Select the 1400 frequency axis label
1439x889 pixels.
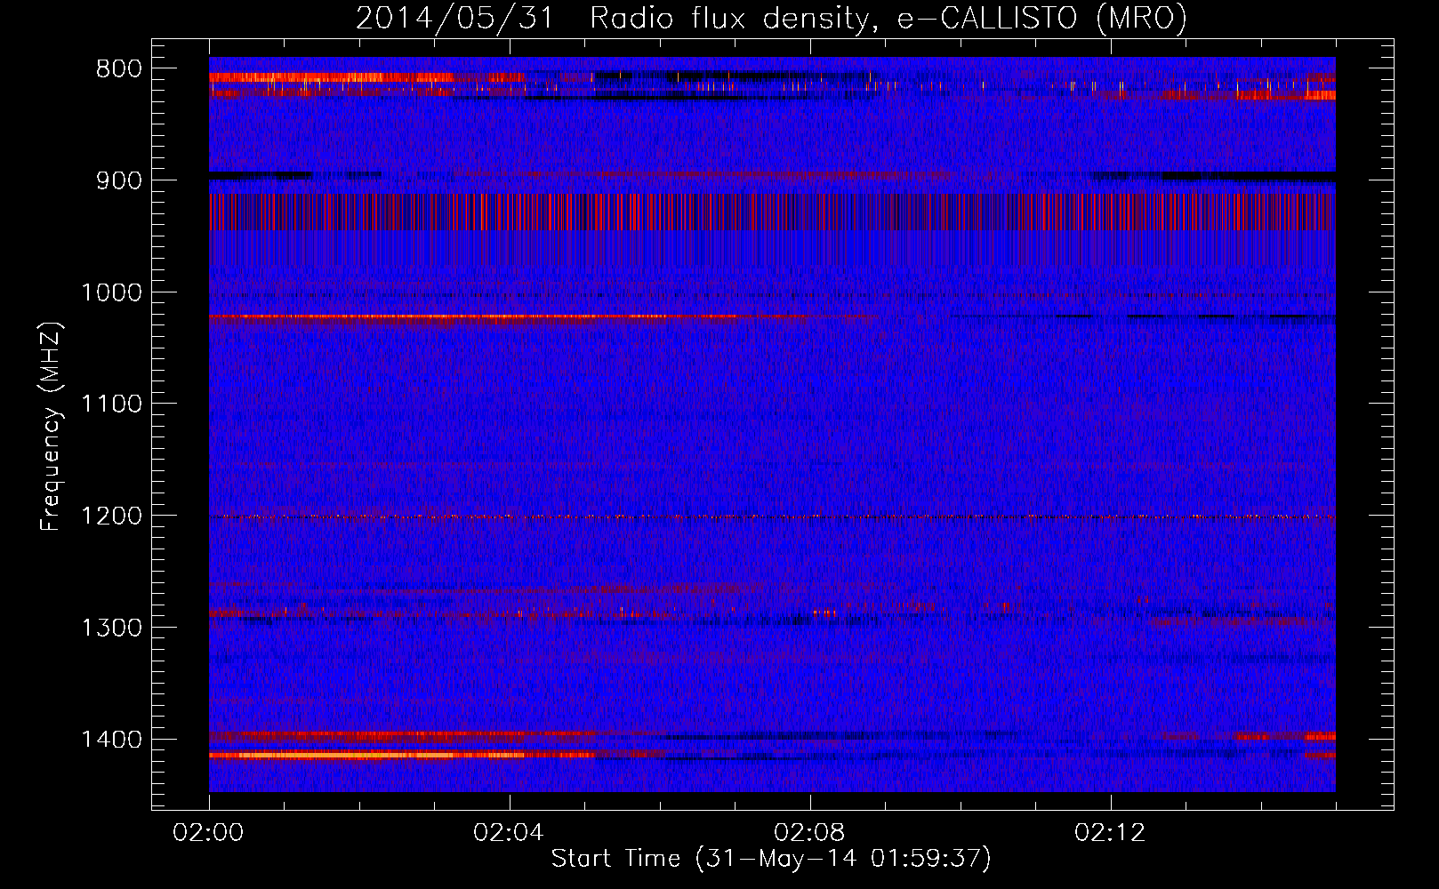coord(111,740)
